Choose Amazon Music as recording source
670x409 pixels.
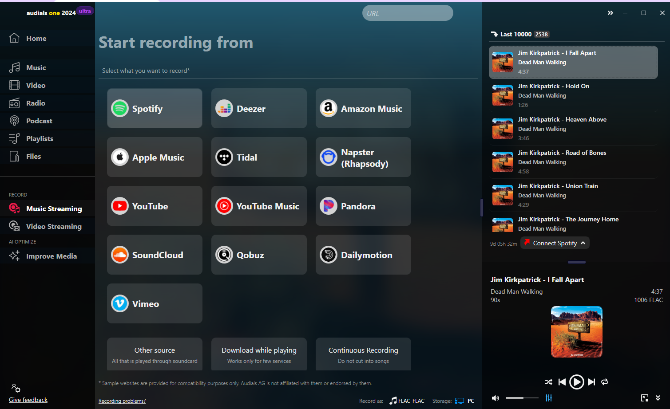[363, 108]
